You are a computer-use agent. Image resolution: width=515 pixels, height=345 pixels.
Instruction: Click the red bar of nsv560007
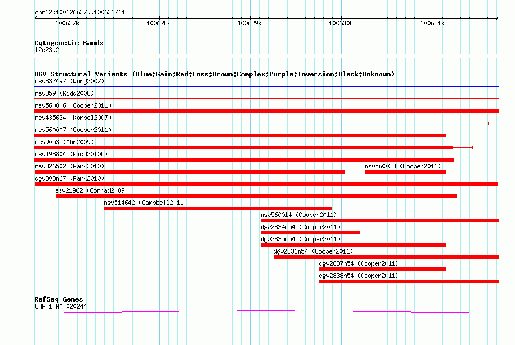(240, 135)
